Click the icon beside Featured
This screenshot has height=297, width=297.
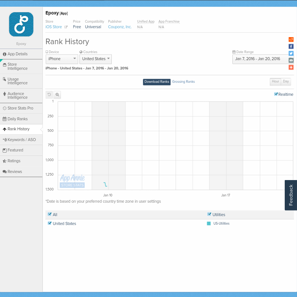click(4, 150)
